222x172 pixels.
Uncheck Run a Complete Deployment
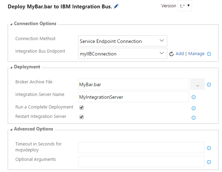pos(82,107)
